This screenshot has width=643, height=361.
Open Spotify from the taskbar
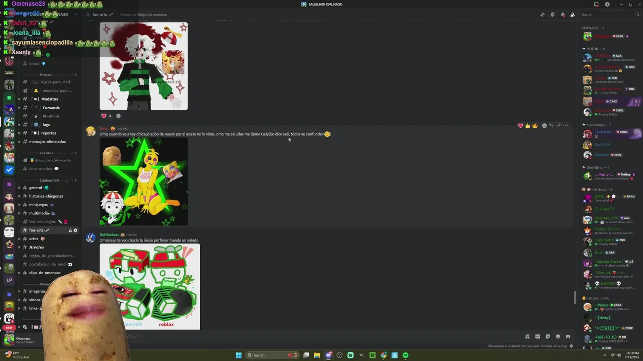pos(405,355)
